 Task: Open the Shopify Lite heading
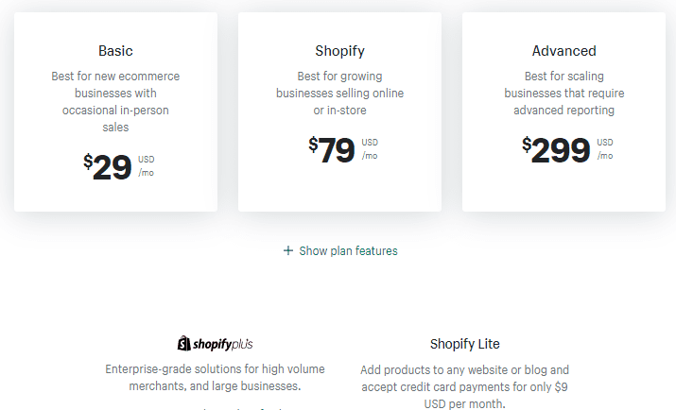point(465,344)
